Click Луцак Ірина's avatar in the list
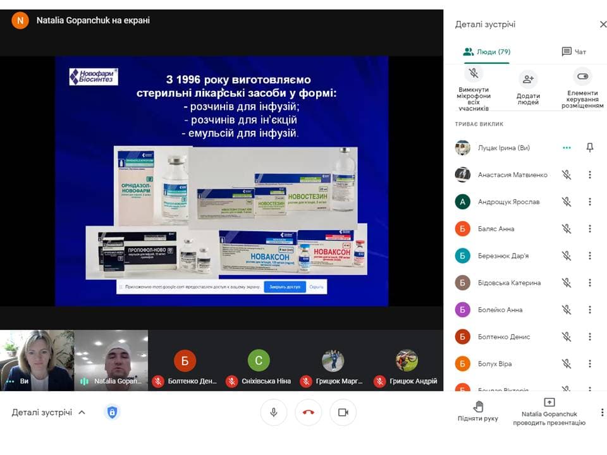The image size is (607, 455). 462,148
